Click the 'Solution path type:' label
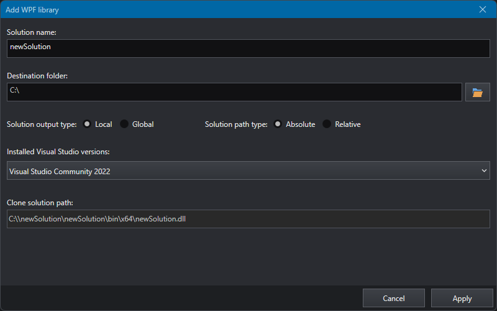 [x=236, y=124]
